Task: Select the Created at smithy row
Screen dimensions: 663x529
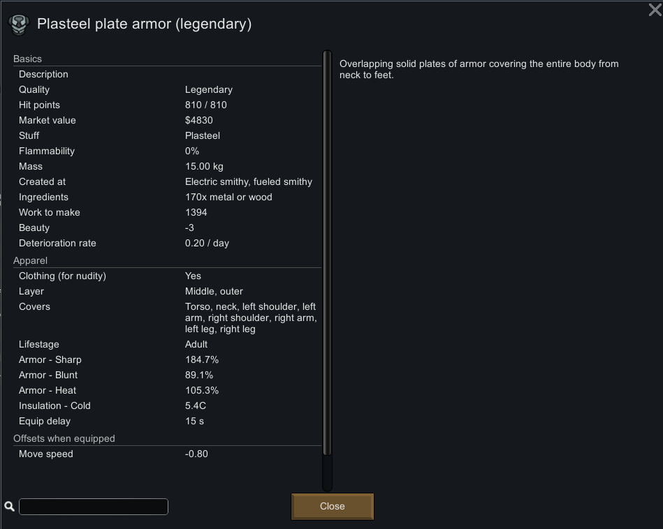Action: click(168, 181)
